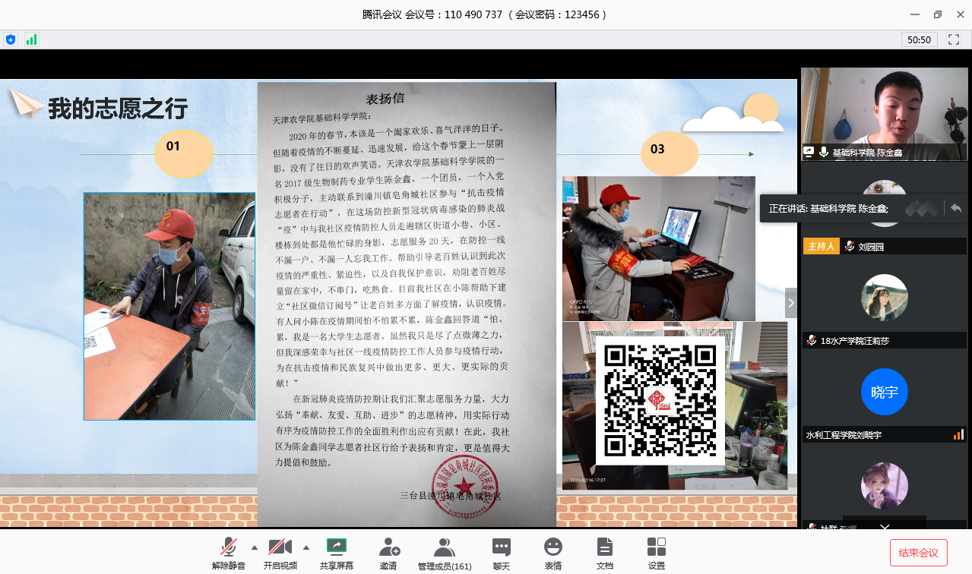Image resolution: width=972 pixels, height=574 pixels.
Task: Click the red 结束会议 button
Action: [918, 553]
